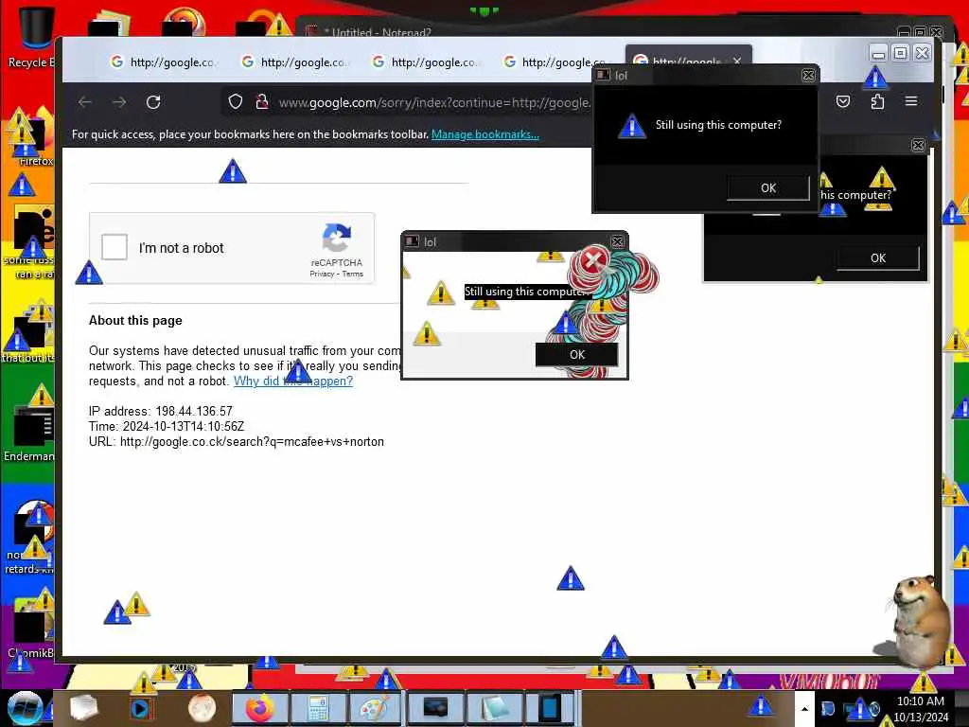Click the Firefox address bar URL
Image resolution: width=969 pixels, height=727 pixels.
click(x=433, y=102)
